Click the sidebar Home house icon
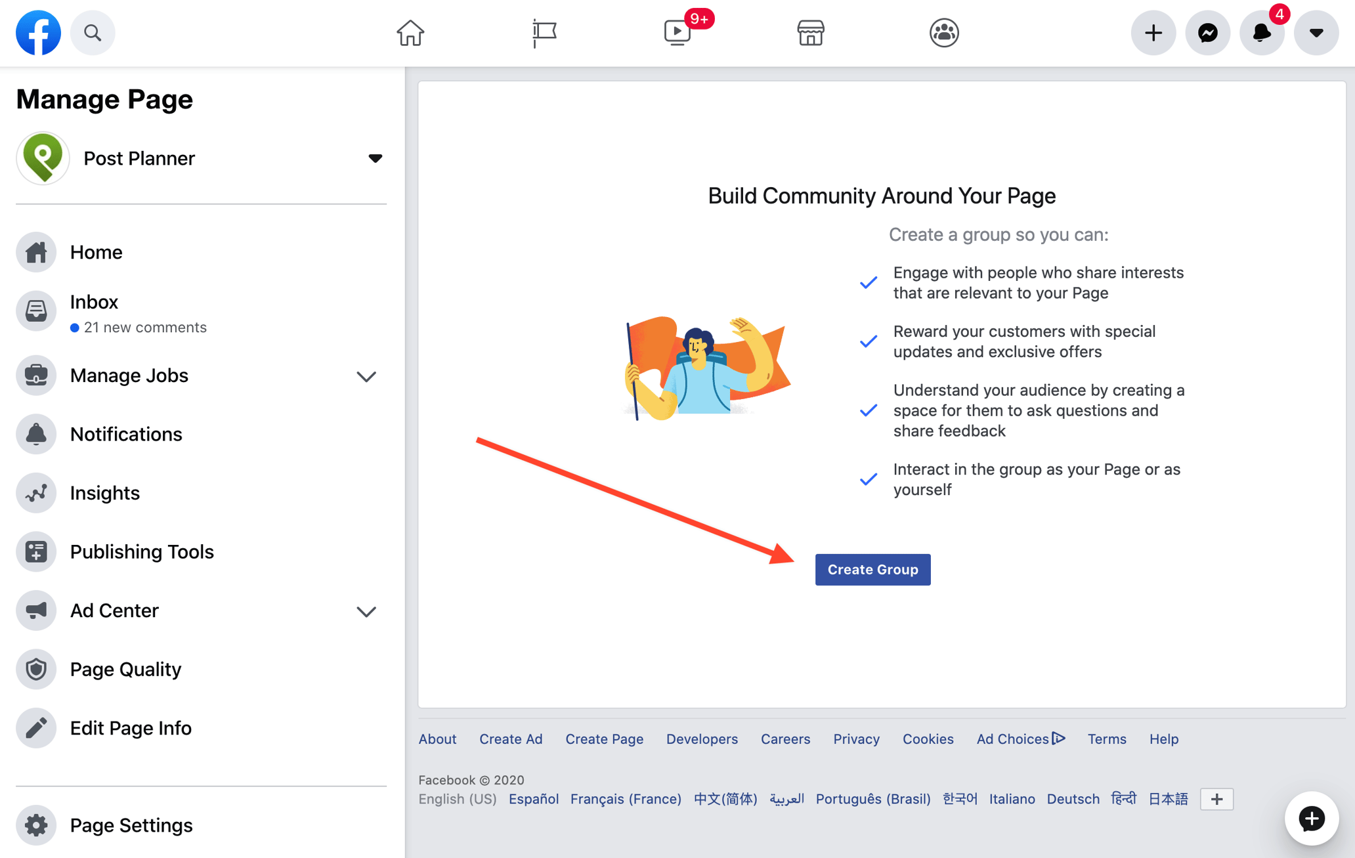The image size is (1355, 858). (36, 252)
